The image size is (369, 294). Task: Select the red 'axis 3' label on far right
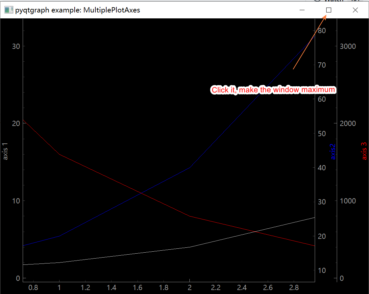(x=363, y=151)
